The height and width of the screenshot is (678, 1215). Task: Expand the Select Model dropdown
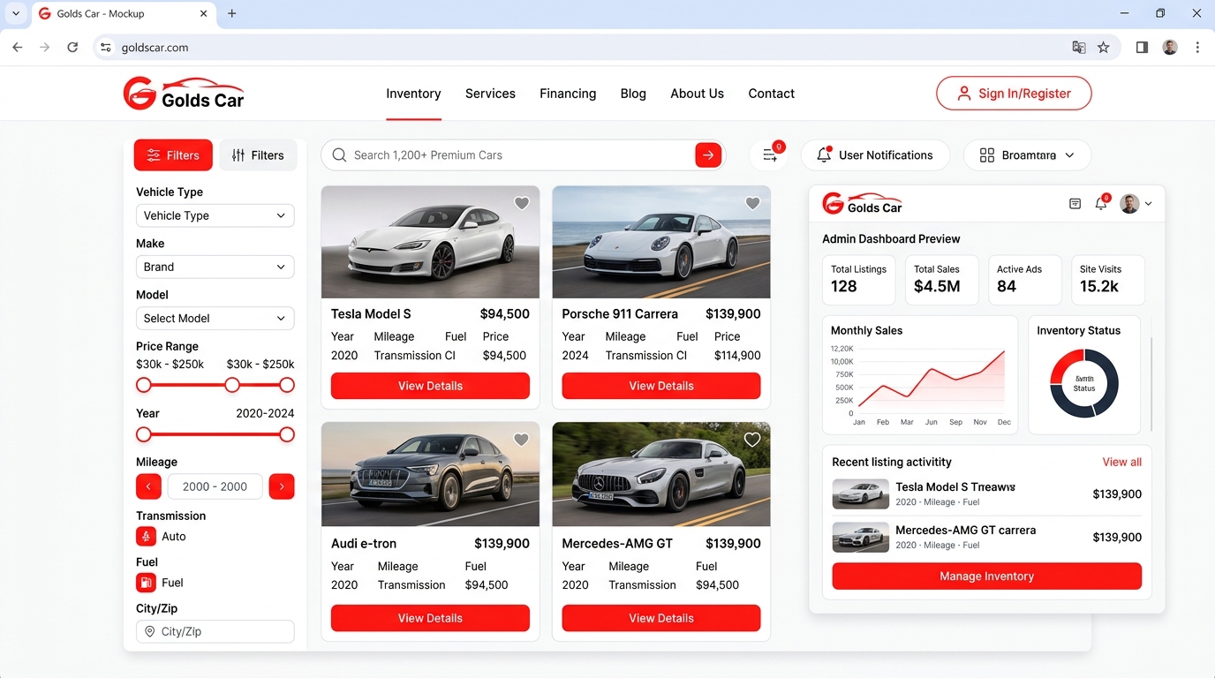[x=215, y=318]
